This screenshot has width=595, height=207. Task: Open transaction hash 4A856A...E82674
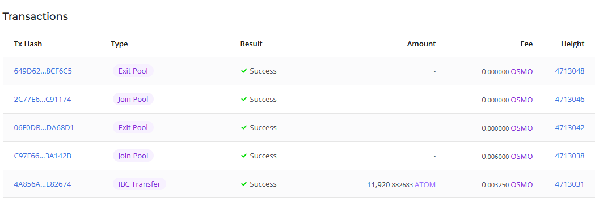pos(43,184)
